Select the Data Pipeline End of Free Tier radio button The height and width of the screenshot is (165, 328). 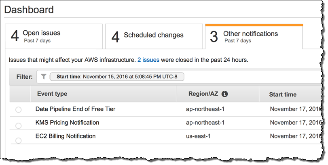[x=18, y=110]
